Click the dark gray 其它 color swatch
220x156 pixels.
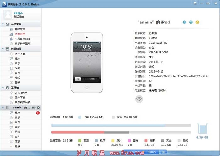coord(162,140)
